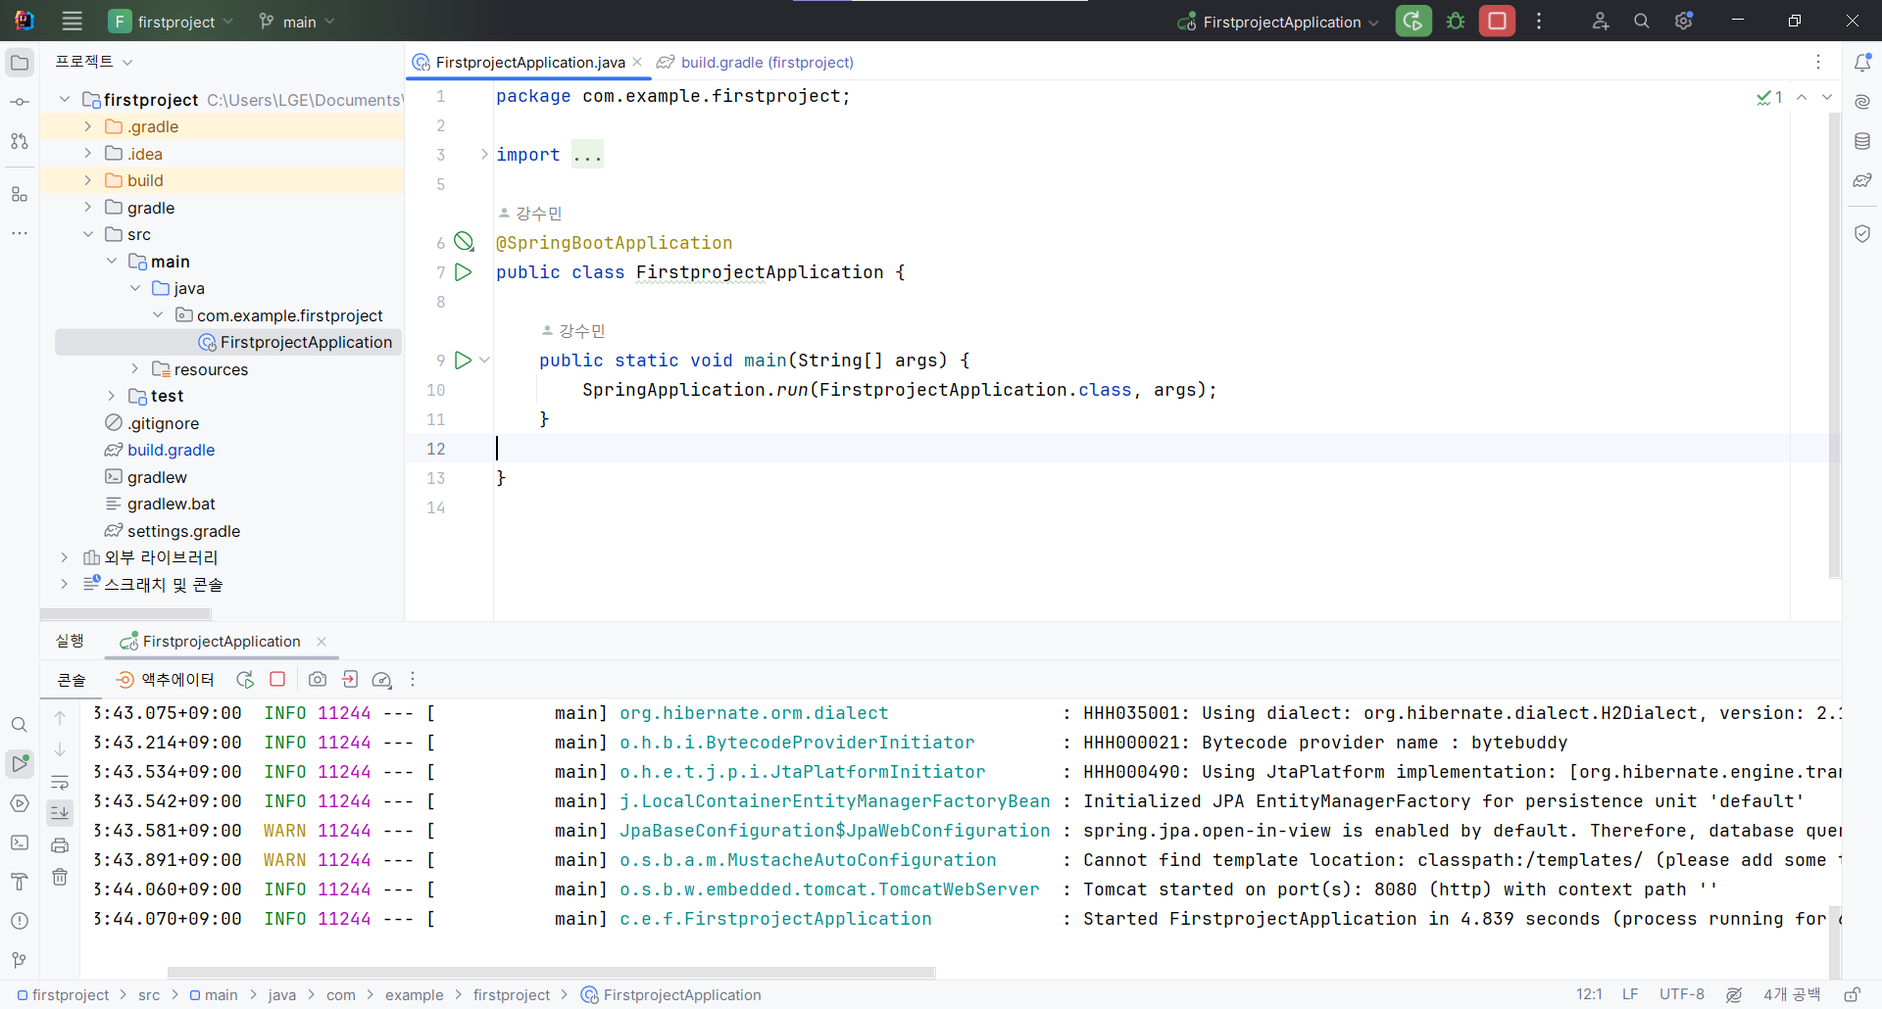Start debugging with the bug icon
Viewport: 1882px width, 1009px height.
point(1456,21)
